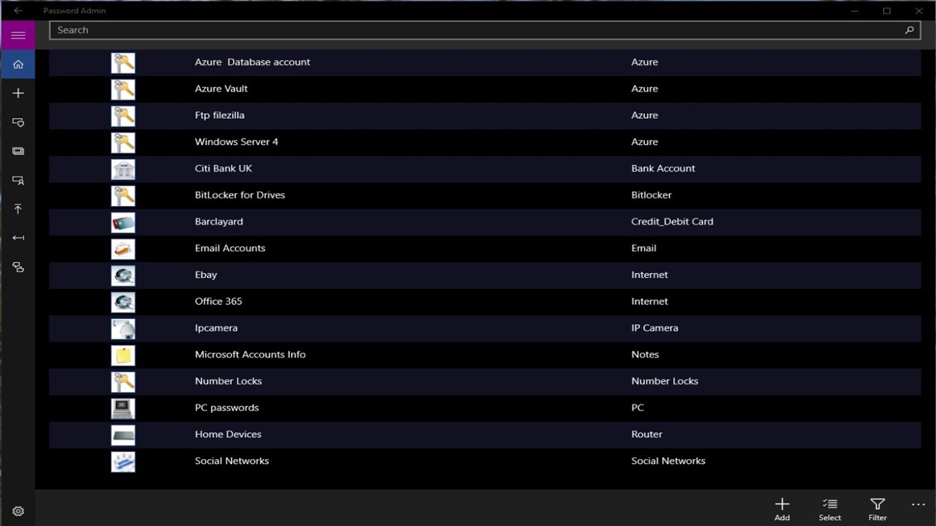Click the key icon for Number Locks entry
The image size is (936, 526).
pyautogui.click(x=123, y=382)
